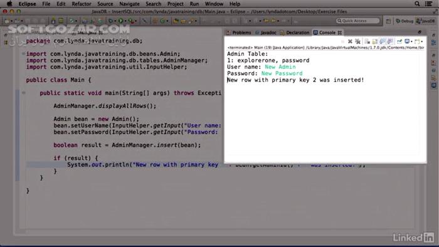Open the Search toolbar dropdown arrow
Image resolution: width=439 pixels, height=247 pixels.
click(196, 21)
